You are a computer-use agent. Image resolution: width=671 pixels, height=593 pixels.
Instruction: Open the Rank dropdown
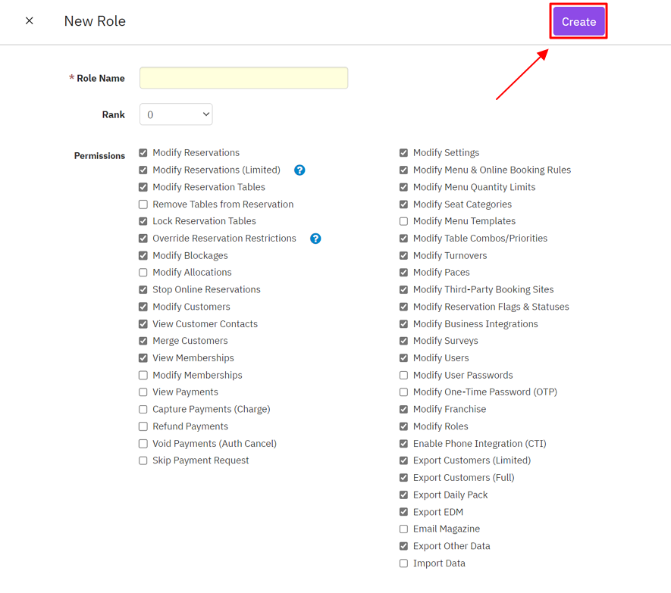click(176, 114)
